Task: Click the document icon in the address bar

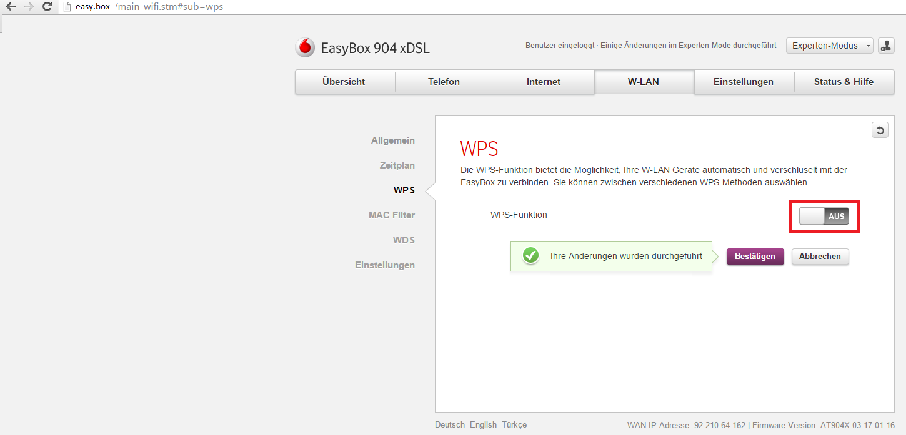Action: coord(66,7)
